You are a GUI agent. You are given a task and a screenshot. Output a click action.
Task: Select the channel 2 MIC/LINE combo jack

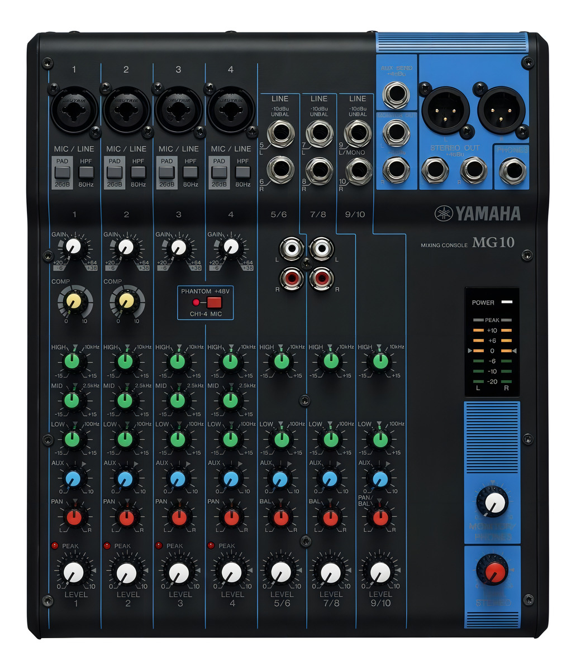(126, 109)
